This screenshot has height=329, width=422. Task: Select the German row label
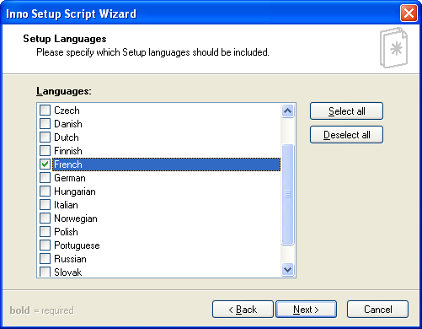[x=70, y=178]
